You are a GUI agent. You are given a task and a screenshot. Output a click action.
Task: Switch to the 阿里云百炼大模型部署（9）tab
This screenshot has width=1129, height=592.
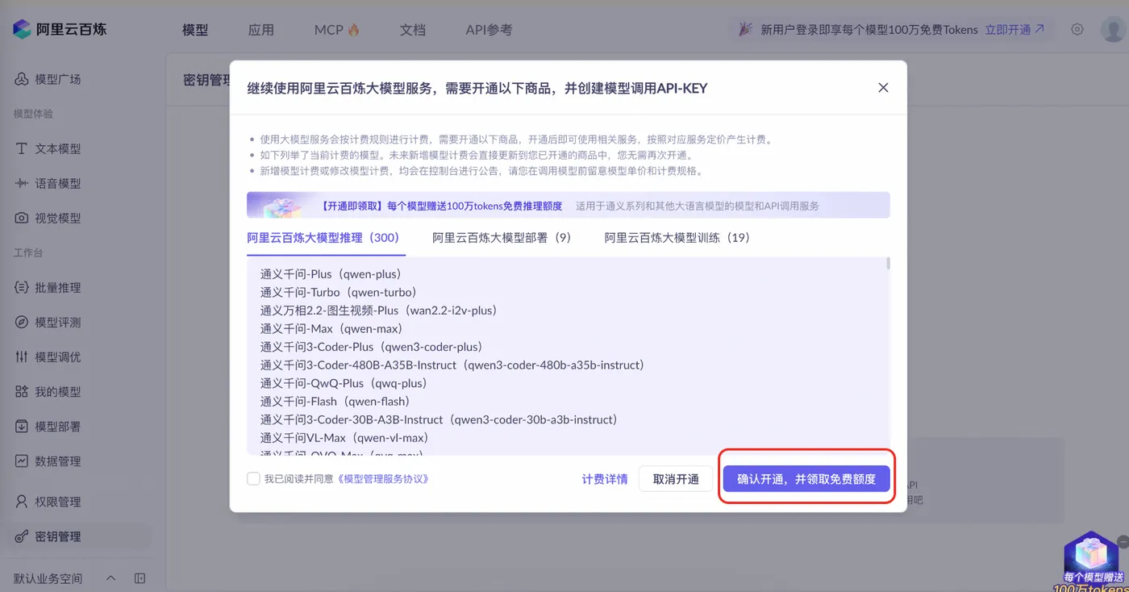[x=502, y=237]
